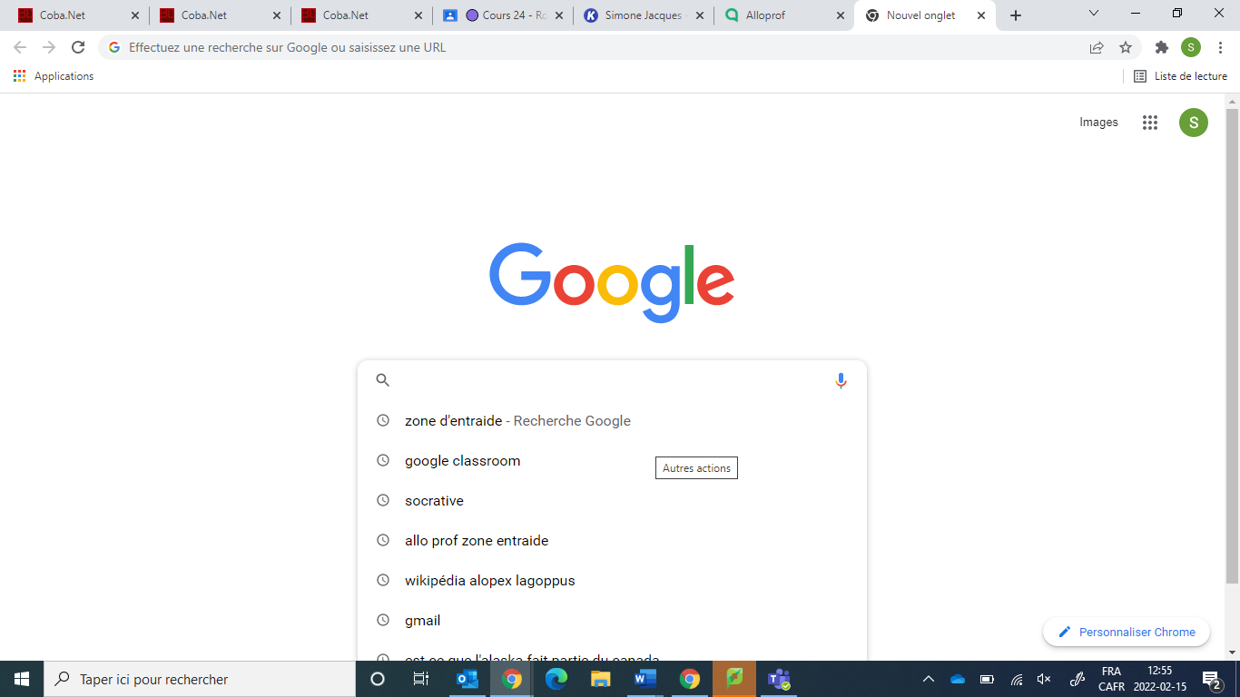Switch to the Cours 24 tab
The width and height of the screenshot is (1240, 697).
coord(504,15)
